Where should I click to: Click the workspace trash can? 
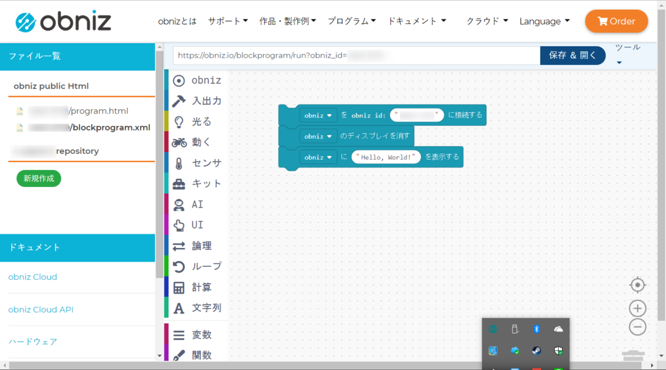click(x=633, y=356)
